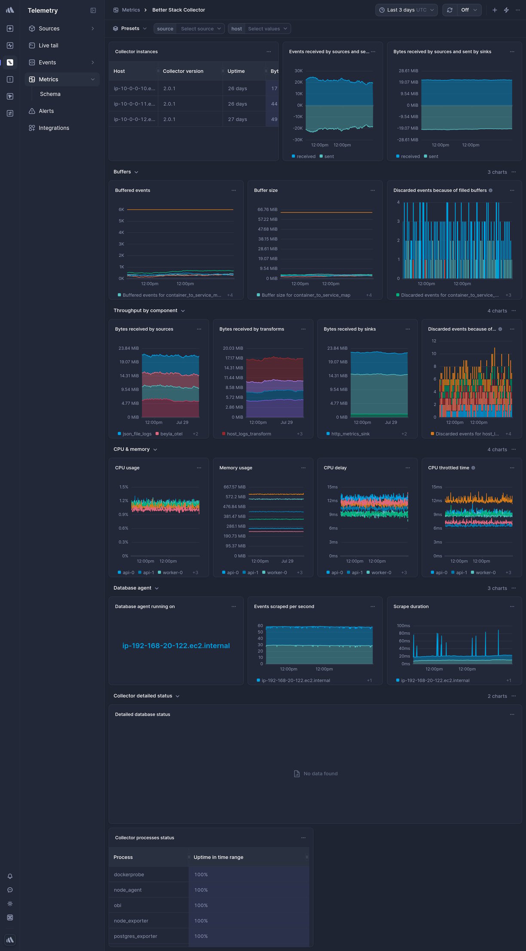Click the lightning bolt icon
The width and height of the screenshot is (526, 951).
pyautogui.click(x=506, y=10)
